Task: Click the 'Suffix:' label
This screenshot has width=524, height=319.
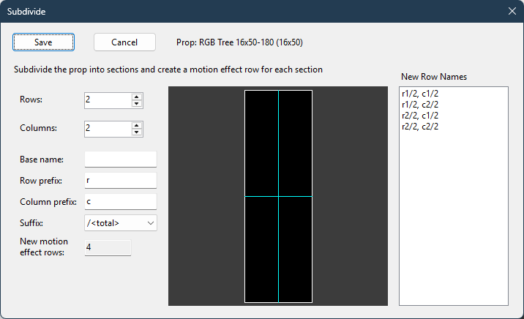Action: pyautogui.click(x=31, y=223)
